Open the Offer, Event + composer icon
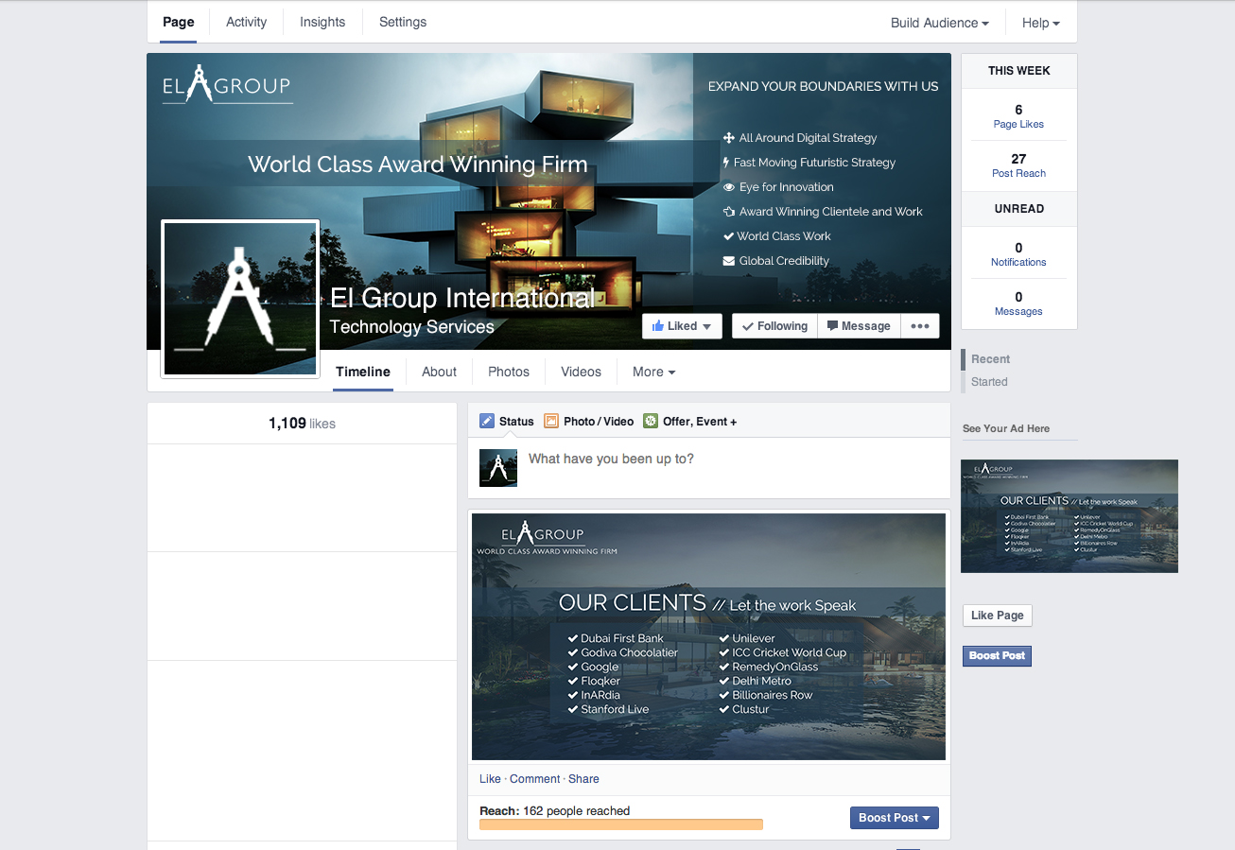 650,420
